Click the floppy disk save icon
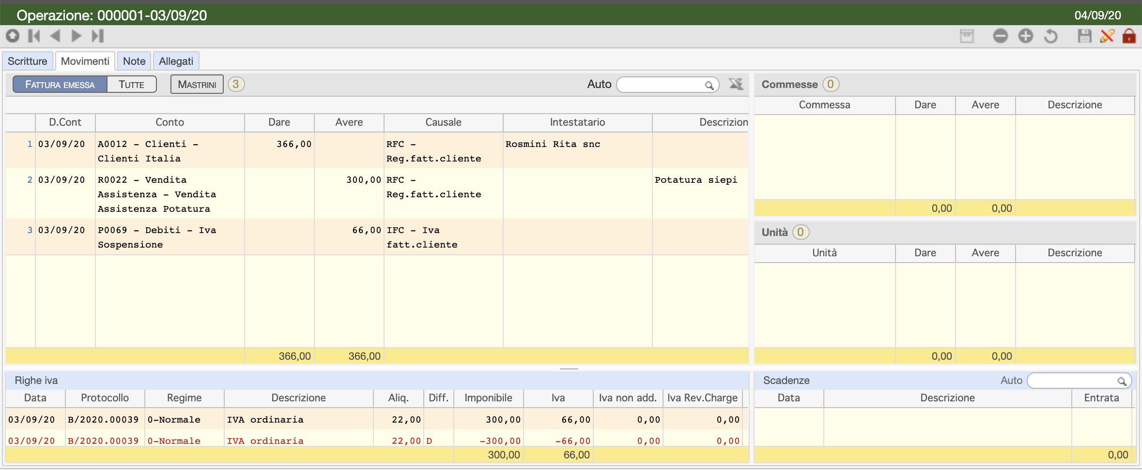Viewport: 1142px width, 470px height. [x=1084, y=36]
